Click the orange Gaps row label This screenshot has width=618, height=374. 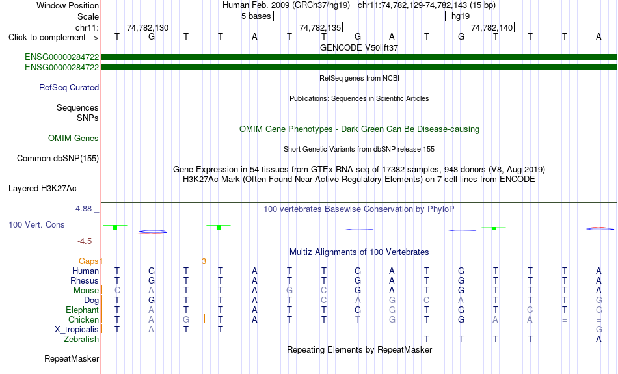tap(88, 261)
